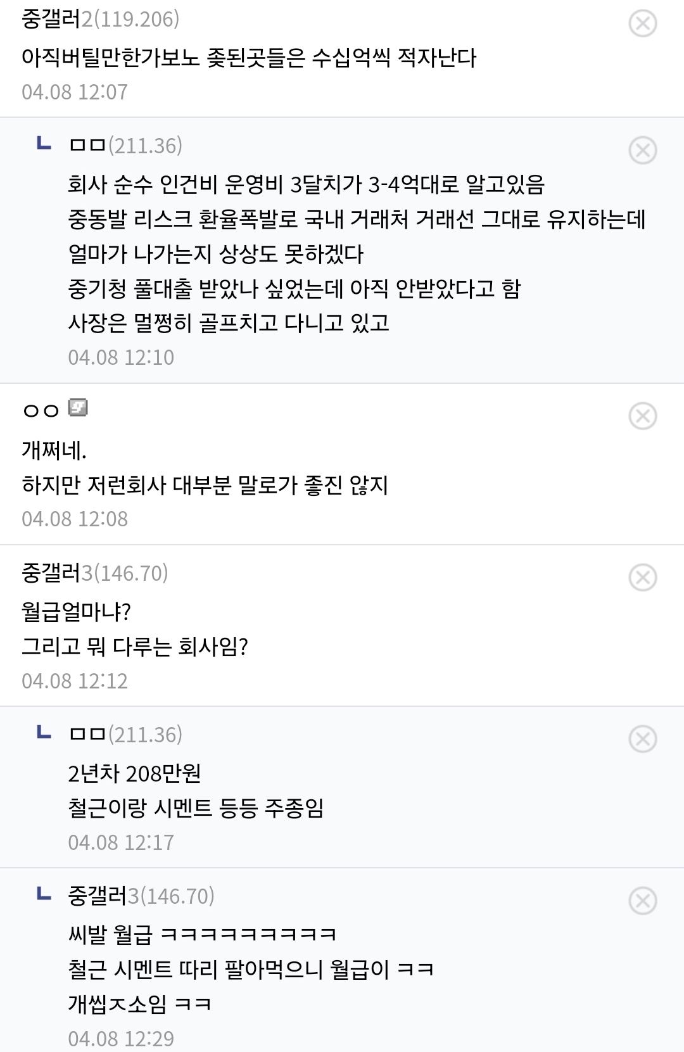Tap the X icon on 중갤러3's 12:12 comment
684x1052 pixels.
[642, 578]
